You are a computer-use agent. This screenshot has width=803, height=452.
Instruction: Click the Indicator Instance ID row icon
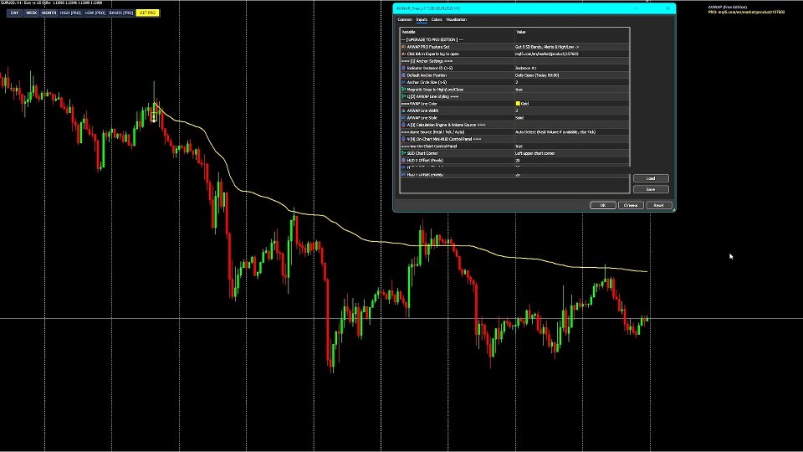[x=403, y=68]
